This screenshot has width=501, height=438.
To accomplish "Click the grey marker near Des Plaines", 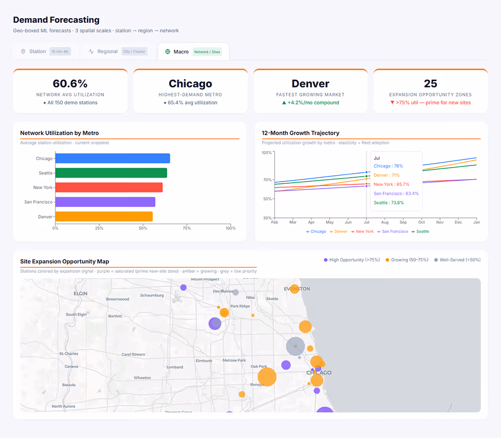I will (x=236, y=292).
